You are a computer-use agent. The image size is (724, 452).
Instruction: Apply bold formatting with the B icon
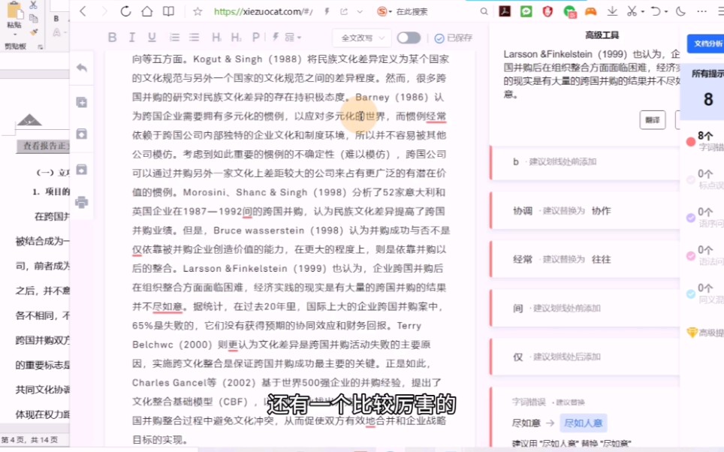112,37
